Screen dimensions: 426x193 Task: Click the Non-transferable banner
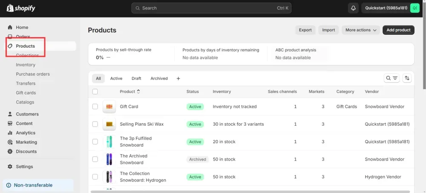tap(38, 185)
